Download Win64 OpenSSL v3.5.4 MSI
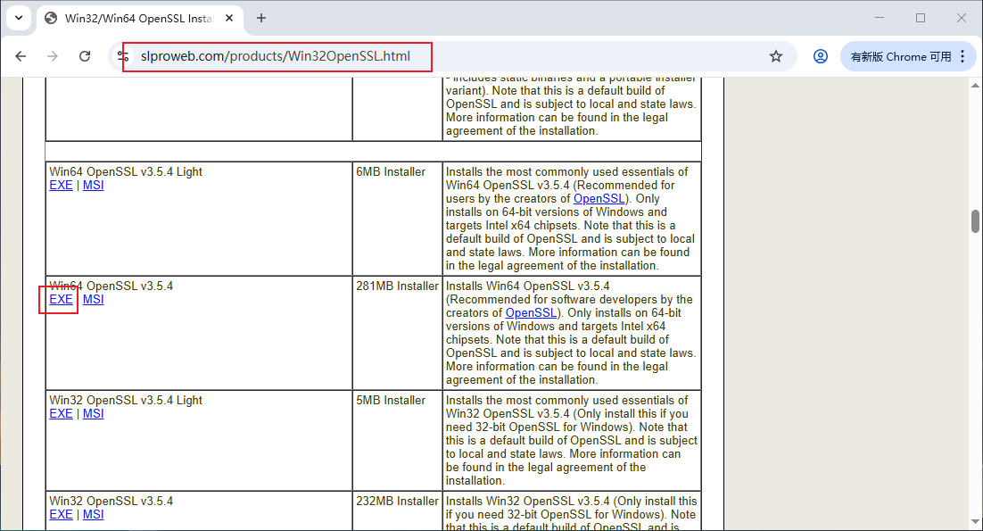 pos(94,300)
